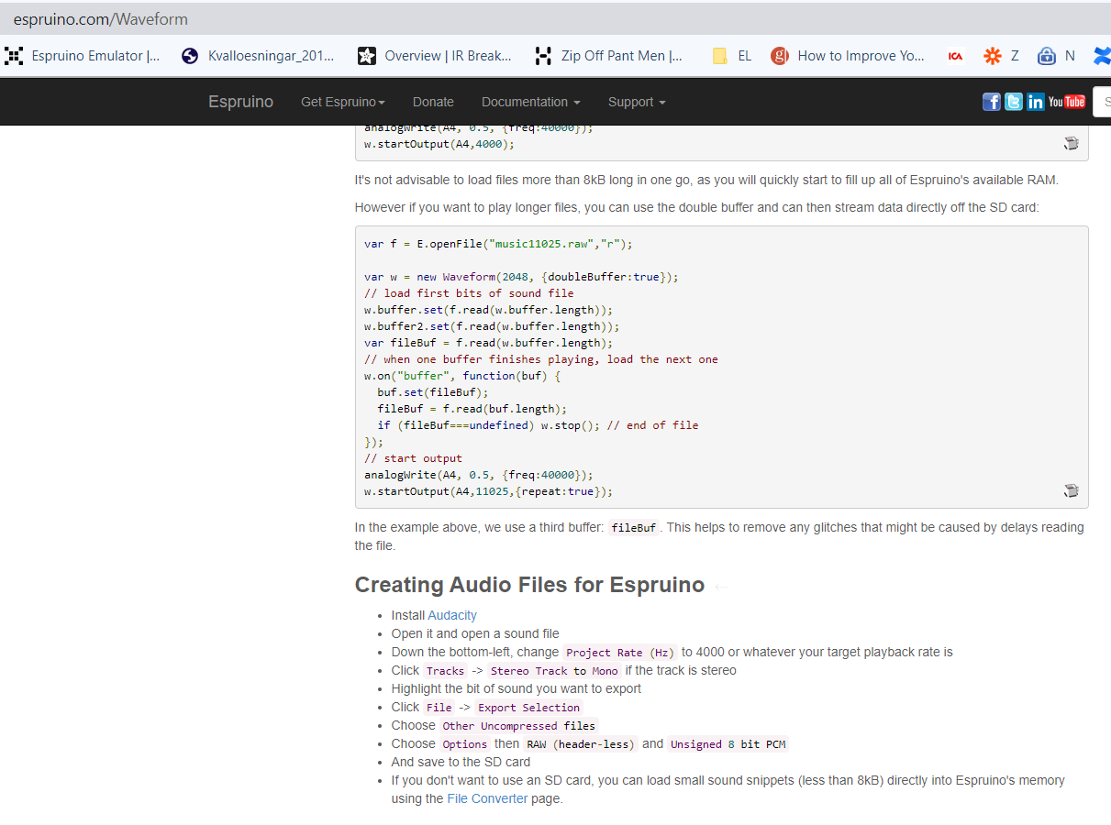Click the Options code label
This screenshot has width=1111, height=825.
pyautogui.click(x=465, y=744)
